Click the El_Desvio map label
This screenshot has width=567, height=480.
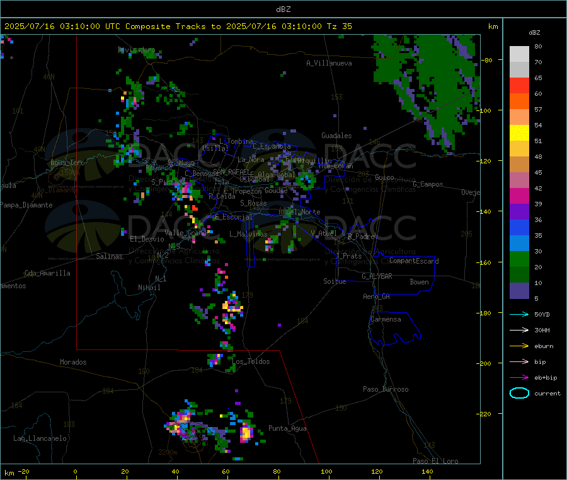coord(147,239)
